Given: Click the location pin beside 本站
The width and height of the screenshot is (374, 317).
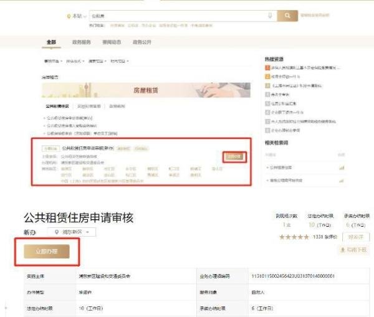Looking at the screenshot, I should pos(69,16).
